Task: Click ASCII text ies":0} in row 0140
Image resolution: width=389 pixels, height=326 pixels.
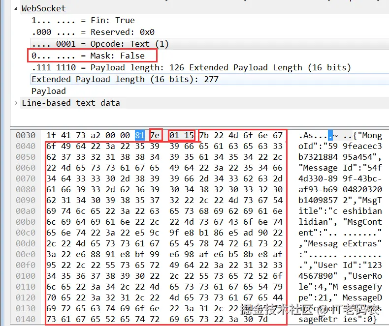Action: [x=360, y=319]
